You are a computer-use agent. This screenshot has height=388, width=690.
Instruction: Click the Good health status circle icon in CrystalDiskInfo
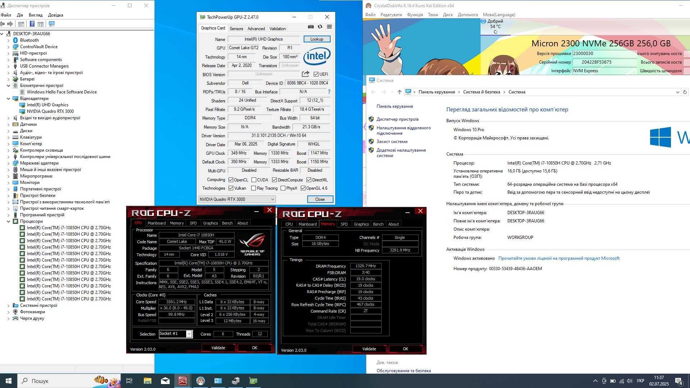click(x=483, y=22)
